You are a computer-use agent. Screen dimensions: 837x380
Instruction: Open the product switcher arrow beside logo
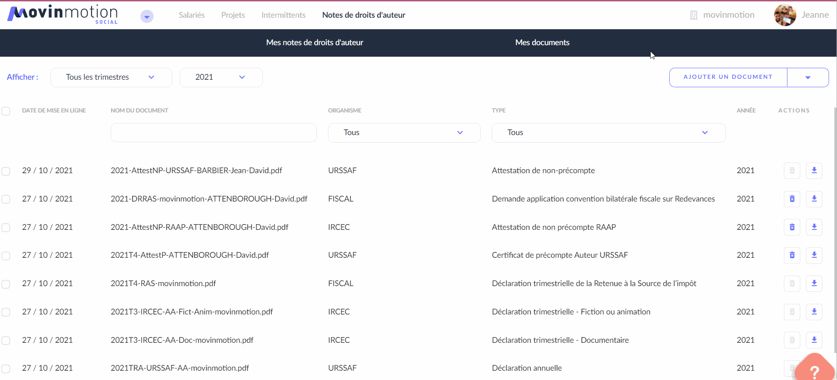[147, 17]
